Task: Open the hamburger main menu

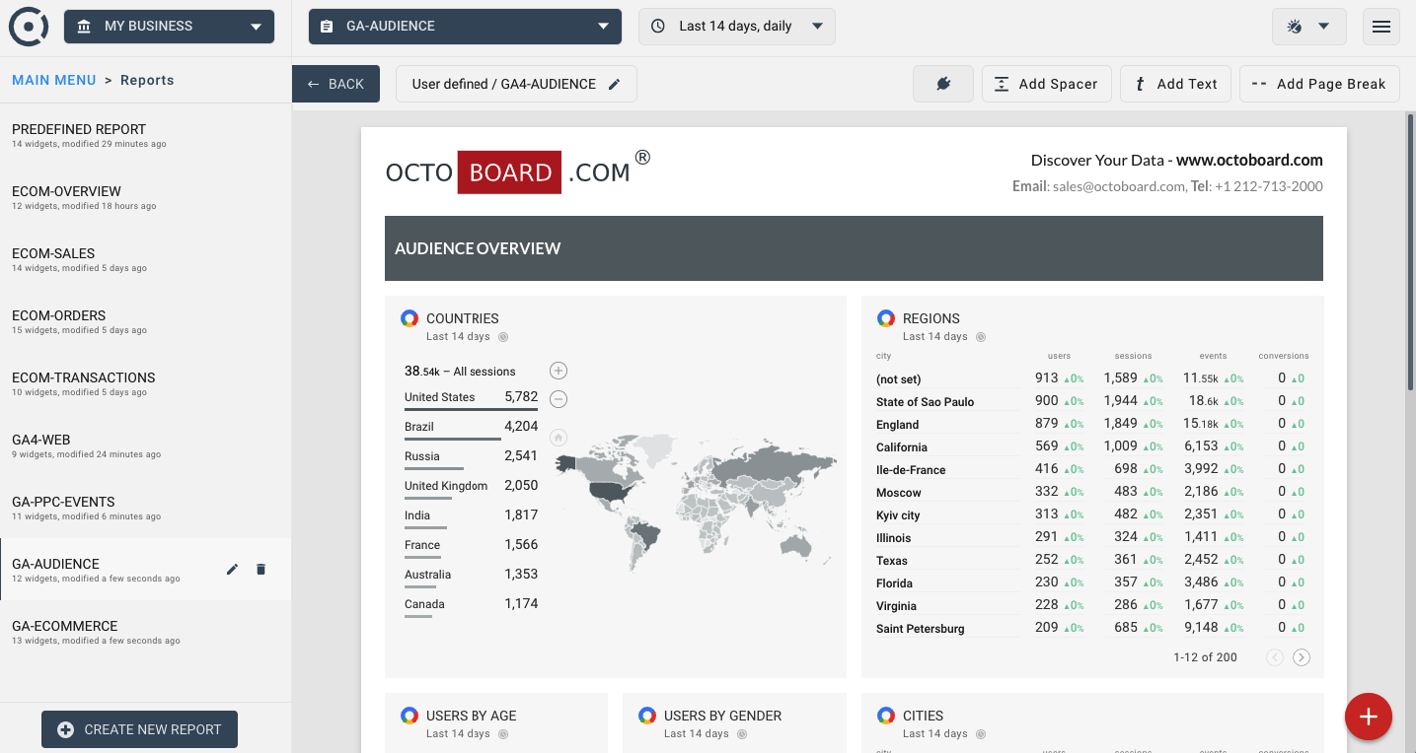Action: 1381,27
